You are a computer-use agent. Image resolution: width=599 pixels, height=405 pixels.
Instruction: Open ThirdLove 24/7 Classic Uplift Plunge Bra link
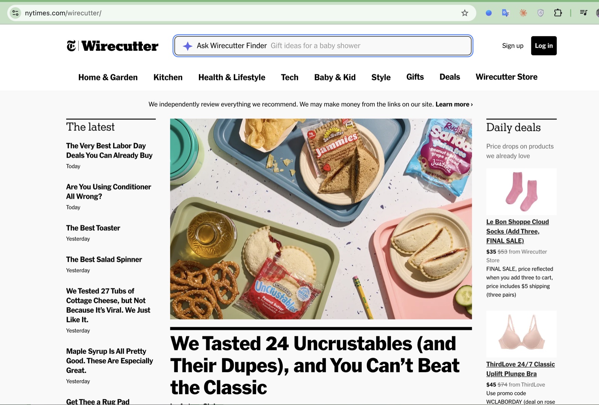tap(520, 369)
